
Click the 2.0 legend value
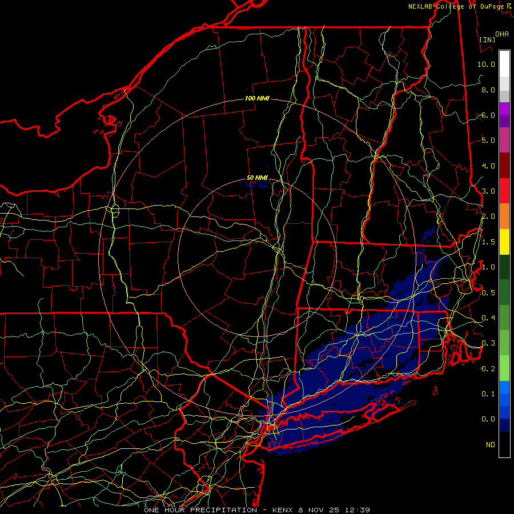pos(488,216)
